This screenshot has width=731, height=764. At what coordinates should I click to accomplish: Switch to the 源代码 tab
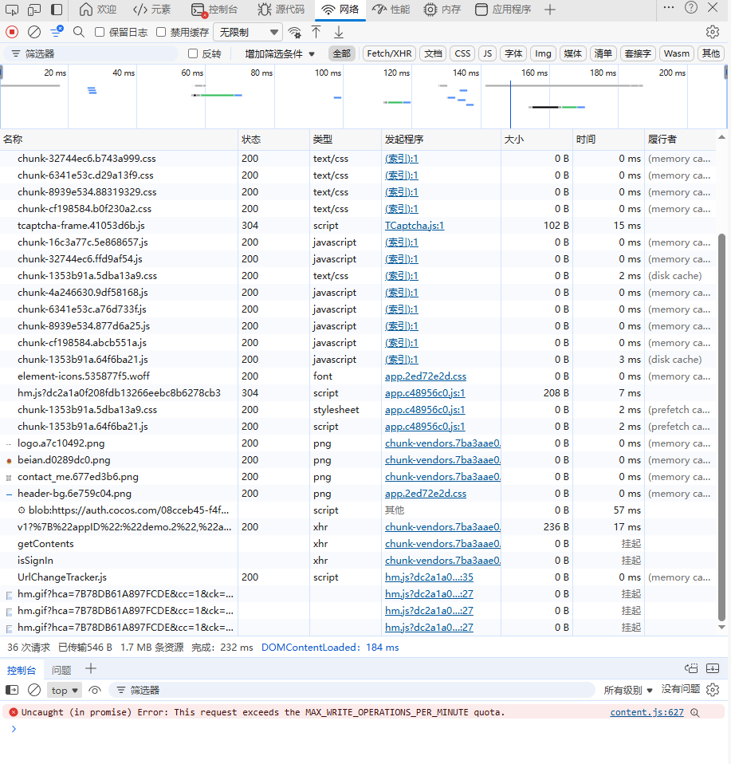coord(281,10)
